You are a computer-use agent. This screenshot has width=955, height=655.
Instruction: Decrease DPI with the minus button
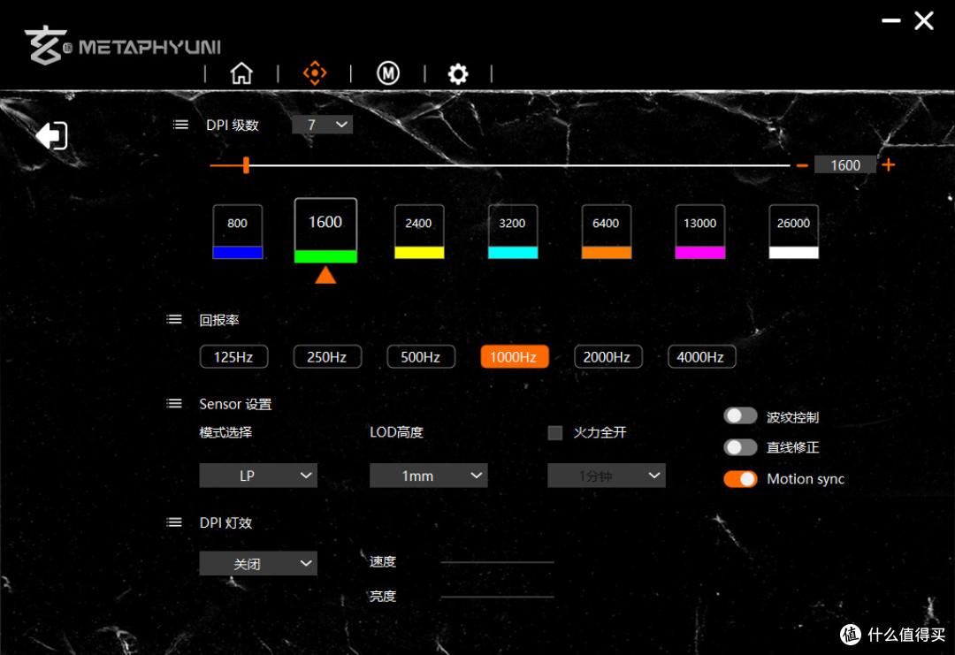pyautogui.click(x=802, y=165)
